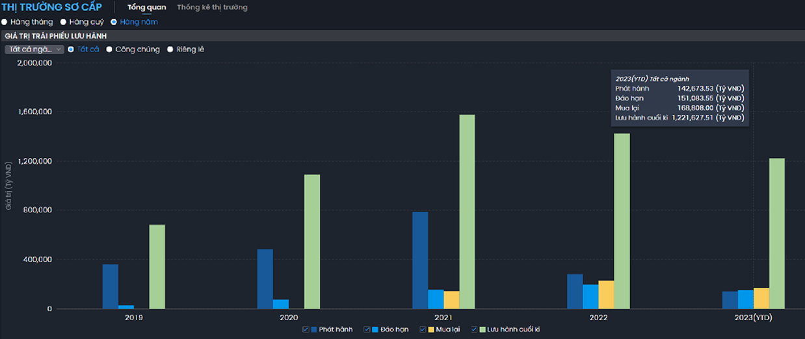Select the Hàng năm radio option
The width and height of the screenshot is (805, 339).
(114, 22)
